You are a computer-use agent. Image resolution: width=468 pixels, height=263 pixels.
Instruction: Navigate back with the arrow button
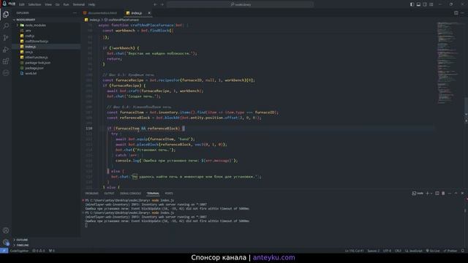click(155, 4)
